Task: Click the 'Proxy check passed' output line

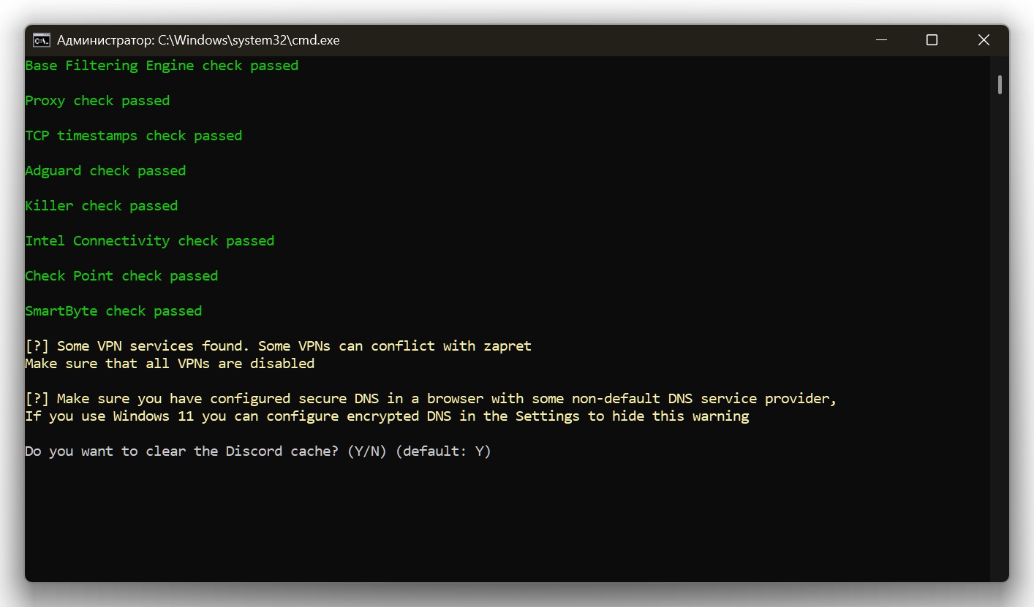Action: [x=97, y=101]
